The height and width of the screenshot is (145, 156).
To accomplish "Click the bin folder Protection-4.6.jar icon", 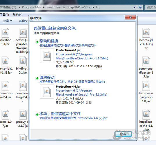I will [47, 55].
